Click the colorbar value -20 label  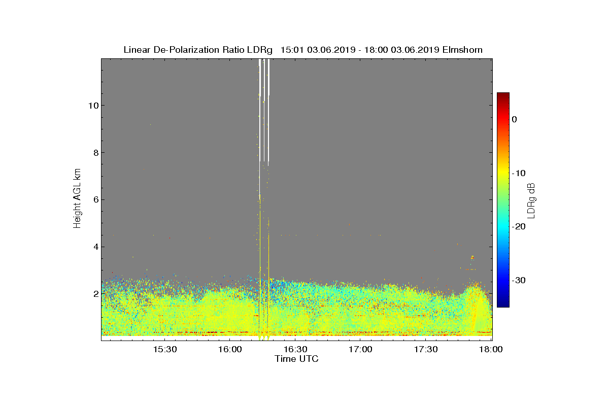point(518,227)
